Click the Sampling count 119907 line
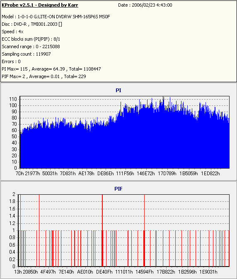237x279 pixels. pos(26,54)
